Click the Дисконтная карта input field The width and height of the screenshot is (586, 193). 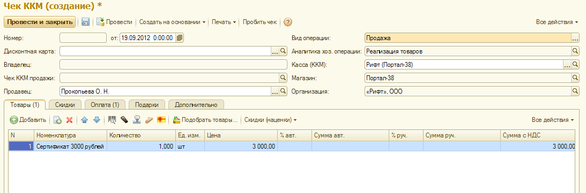[x=165, y=51]
